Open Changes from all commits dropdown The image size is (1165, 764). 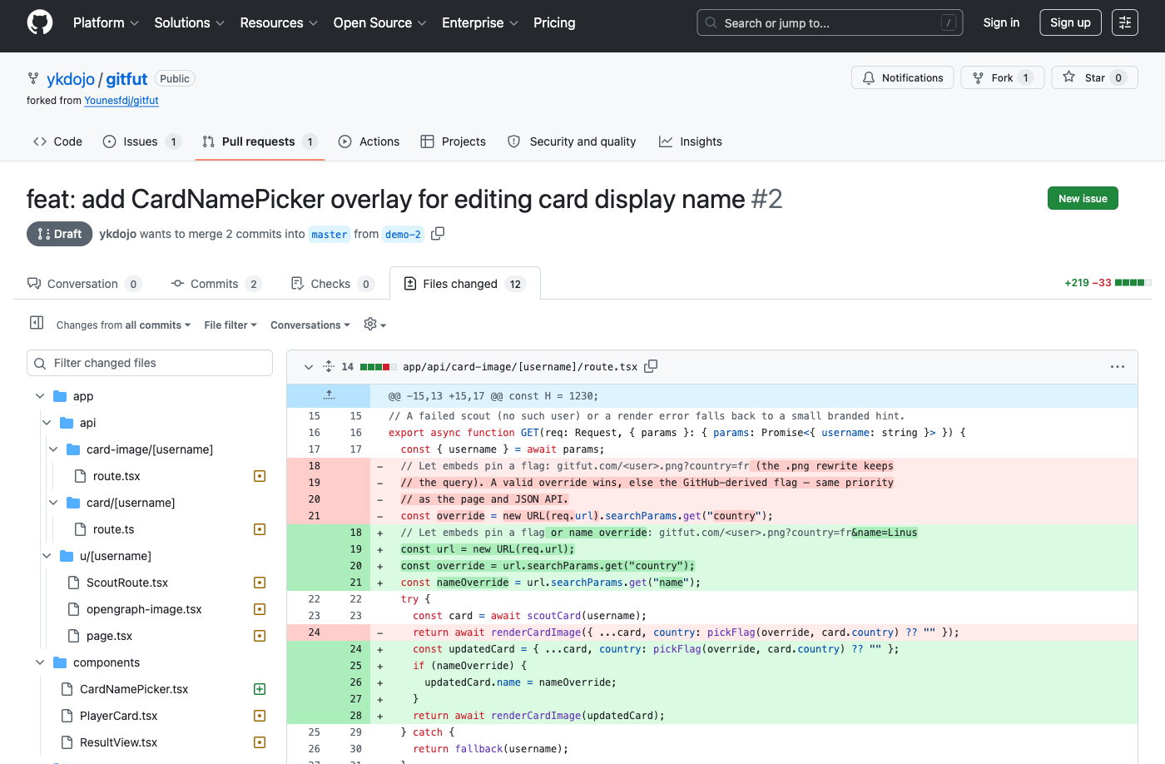123,325
